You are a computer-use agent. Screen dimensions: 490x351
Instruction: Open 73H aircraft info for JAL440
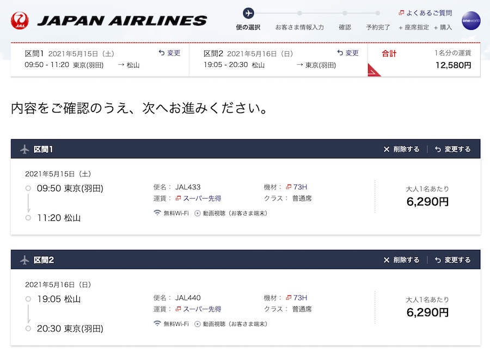(x=297, y=298)
